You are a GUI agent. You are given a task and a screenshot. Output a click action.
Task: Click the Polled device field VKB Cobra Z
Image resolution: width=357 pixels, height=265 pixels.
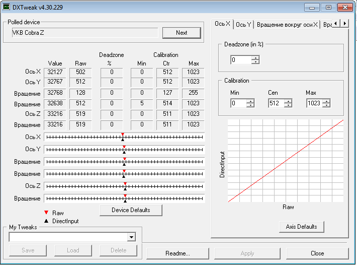tap(84, 33)
